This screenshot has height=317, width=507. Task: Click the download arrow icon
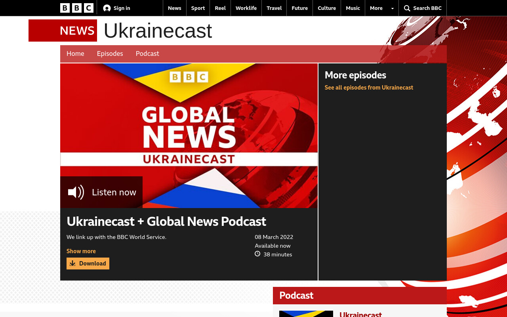tap(72, 264)
